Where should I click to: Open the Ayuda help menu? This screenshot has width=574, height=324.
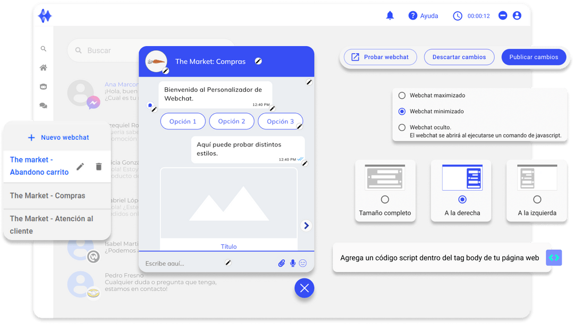coord(423,16)
